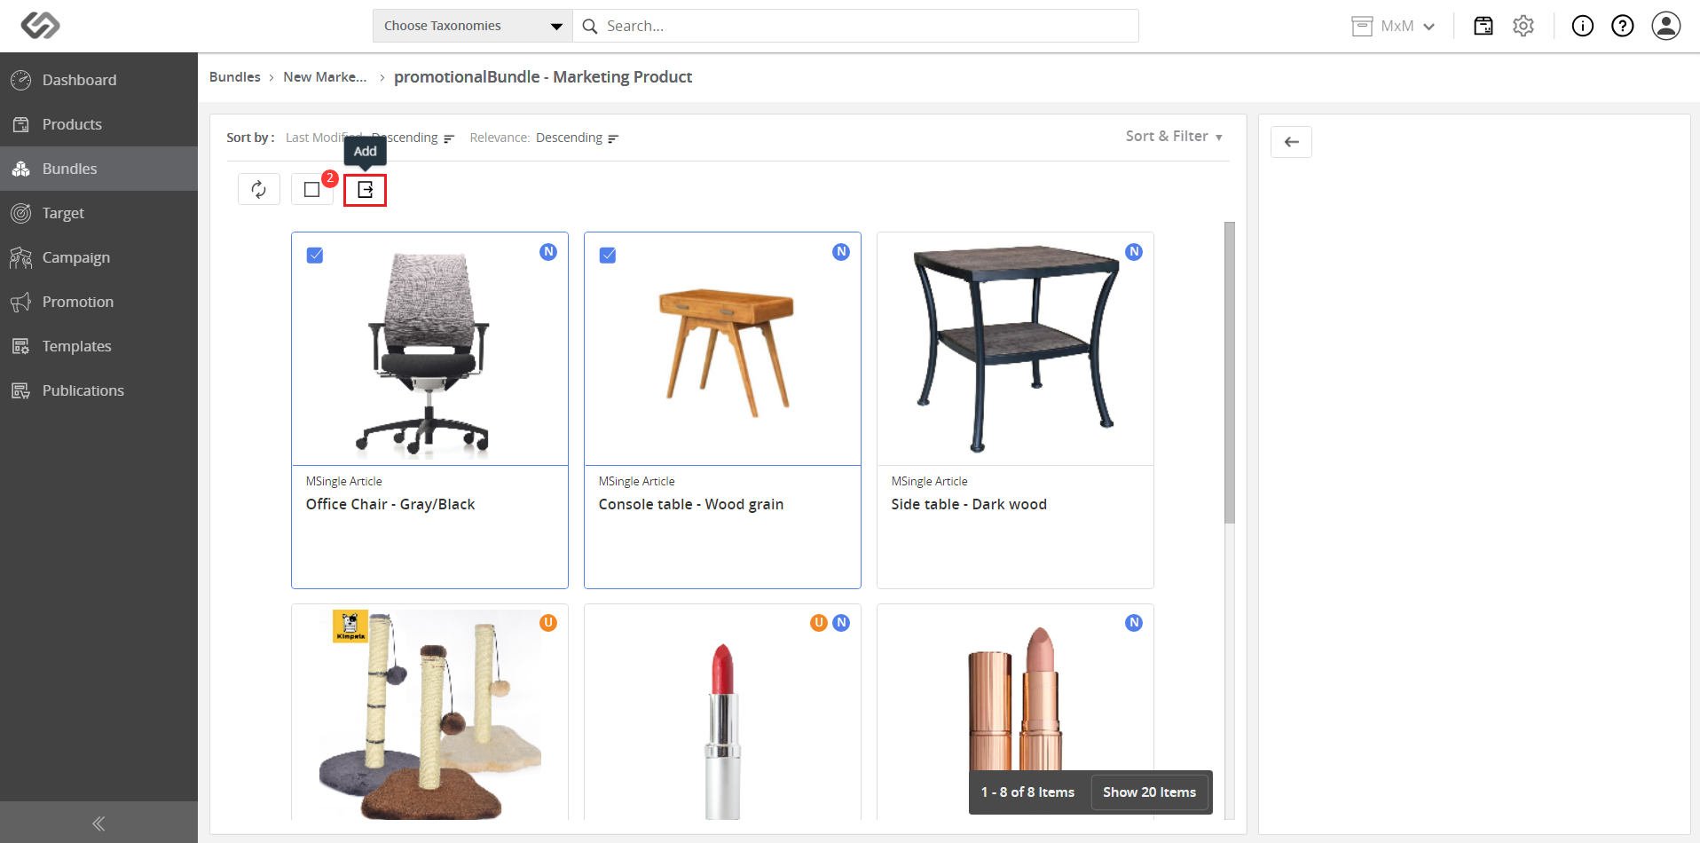
Task: Open Side table - Dark wood title
Action: pyautogui.click(x=969, y=504)
